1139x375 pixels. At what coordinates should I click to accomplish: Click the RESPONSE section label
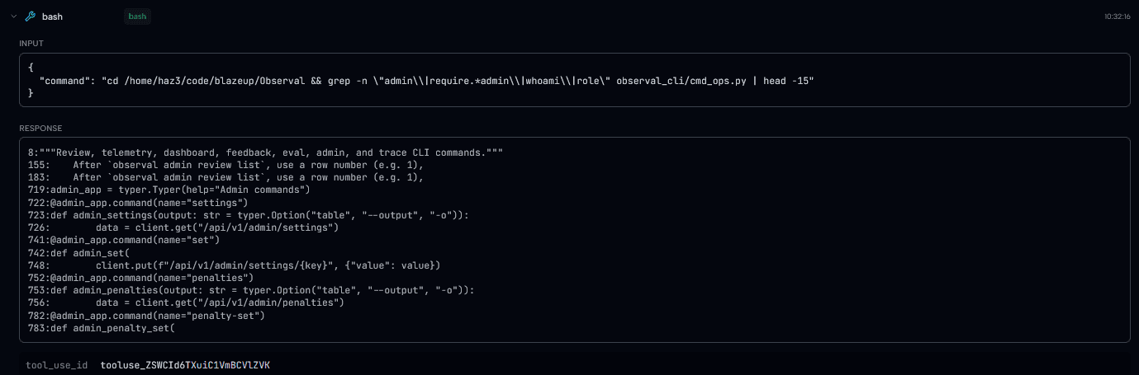click(40, 128)
